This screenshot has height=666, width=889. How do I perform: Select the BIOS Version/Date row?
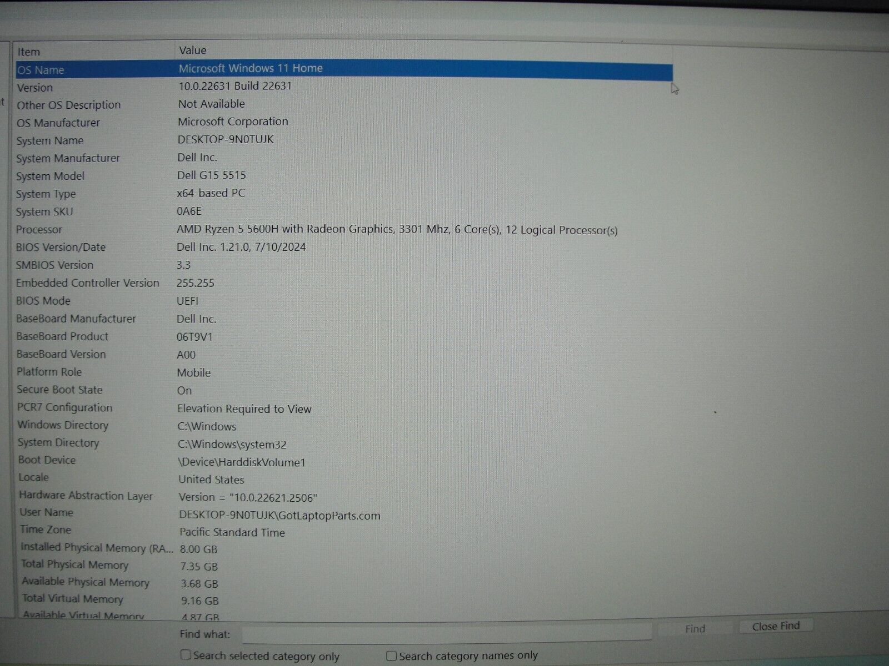point(344,247)
